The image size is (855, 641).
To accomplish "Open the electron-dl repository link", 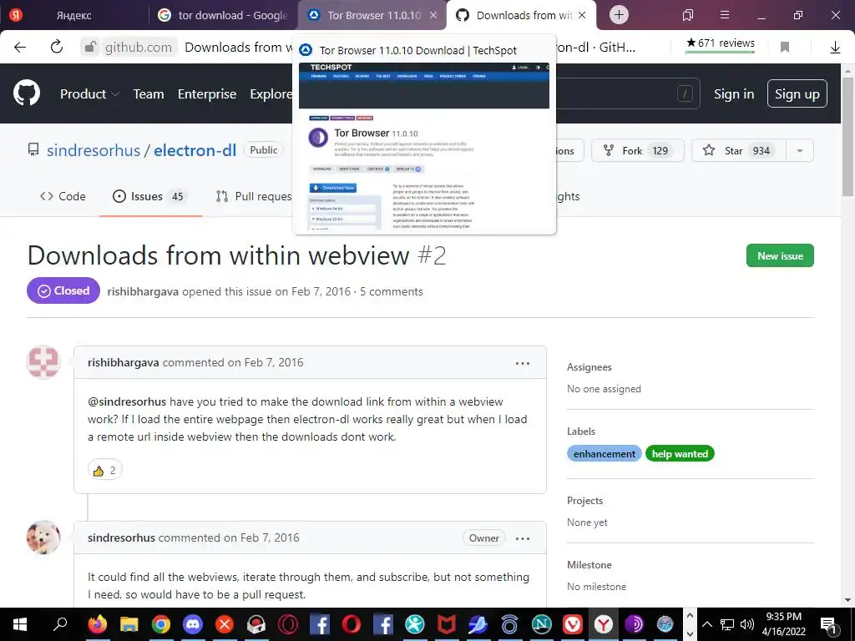I will pos(195,150).
